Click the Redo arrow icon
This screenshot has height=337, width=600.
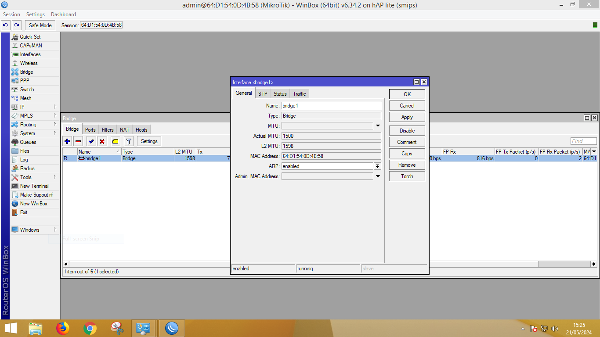(16, 25)
